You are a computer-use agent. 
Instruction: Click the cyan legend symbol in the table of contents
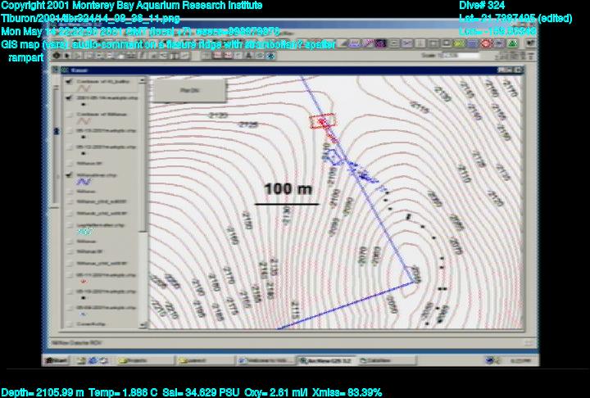(83, 232)
